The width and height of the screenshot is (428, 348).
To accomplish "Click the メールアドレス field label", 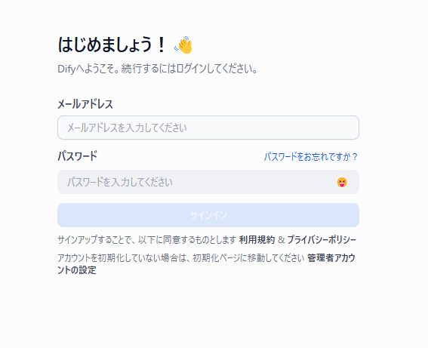I will tap(85, 104).
